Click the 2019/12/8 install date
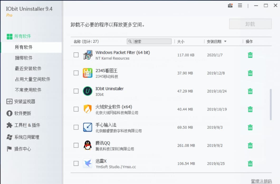This screenshot has height=184, width=280. tap(216, 73)
